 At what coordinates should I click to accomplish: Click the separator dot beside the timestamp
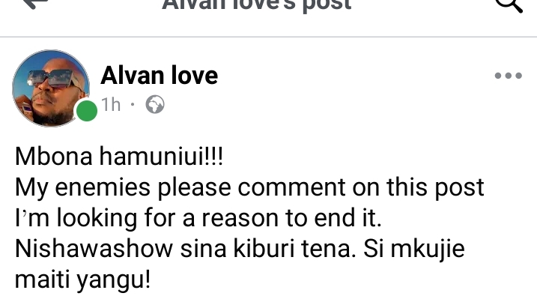[x=133, y=104]
